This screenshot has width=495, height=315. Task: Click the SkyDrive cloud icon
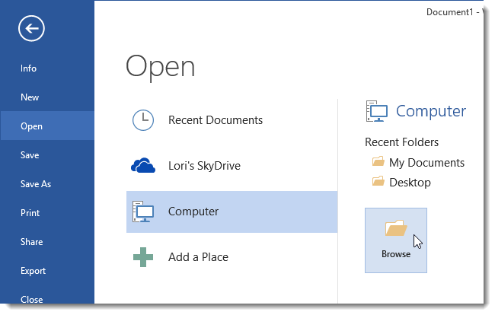143,166
